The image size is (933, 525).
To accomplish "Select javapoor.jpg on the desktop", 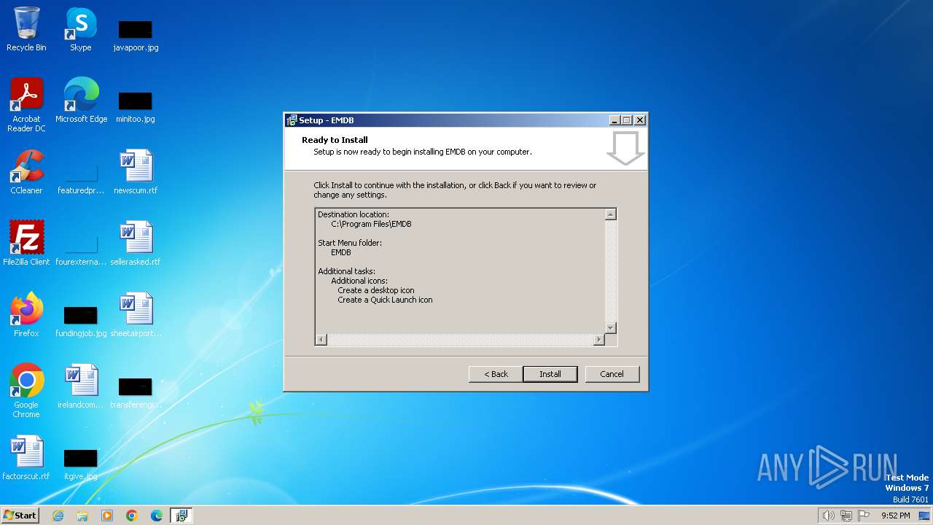I will pyautogui.click(x=136, y=35).
